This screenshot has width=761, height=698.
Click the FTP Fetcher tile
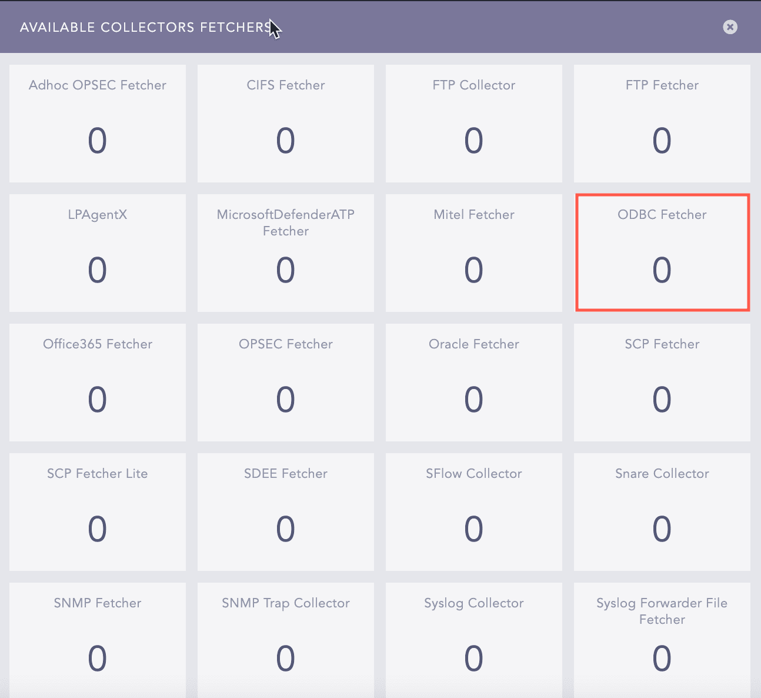tap(662, 124)
